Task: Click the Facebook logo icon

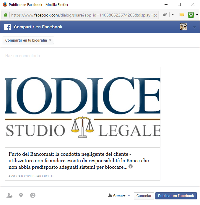Action: tap(7, 27)
